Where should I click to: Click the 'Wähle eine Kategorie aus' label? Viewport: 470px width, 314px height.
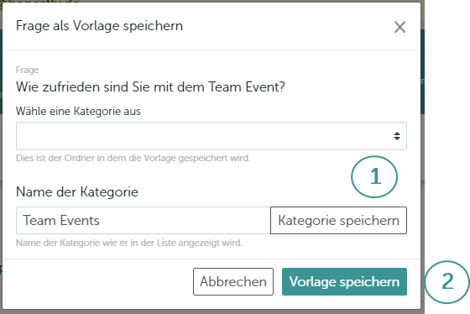(78, 112)
